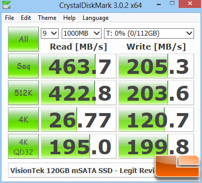Viewport: 202px width, 183px height.
Task: Open the Theme menu
Action: click(47, 18)
